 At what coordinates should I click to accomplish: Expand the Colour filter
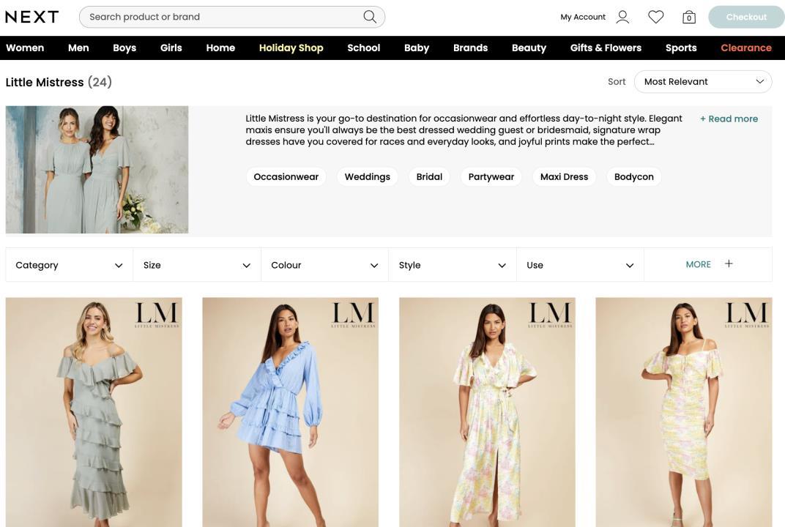pos(324,265)
